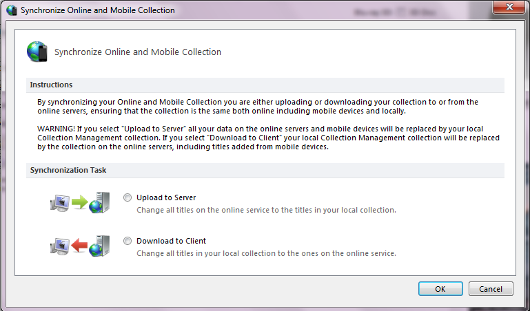Click the "Upload to Server" label text
Screen dimensions: 530x311
pyautogui.click(x=166, y=198)
